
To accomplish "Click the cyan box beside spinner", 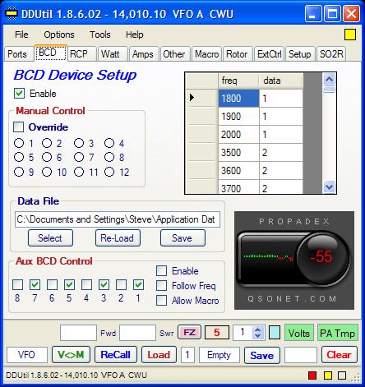I will click(x=275, y=333).
